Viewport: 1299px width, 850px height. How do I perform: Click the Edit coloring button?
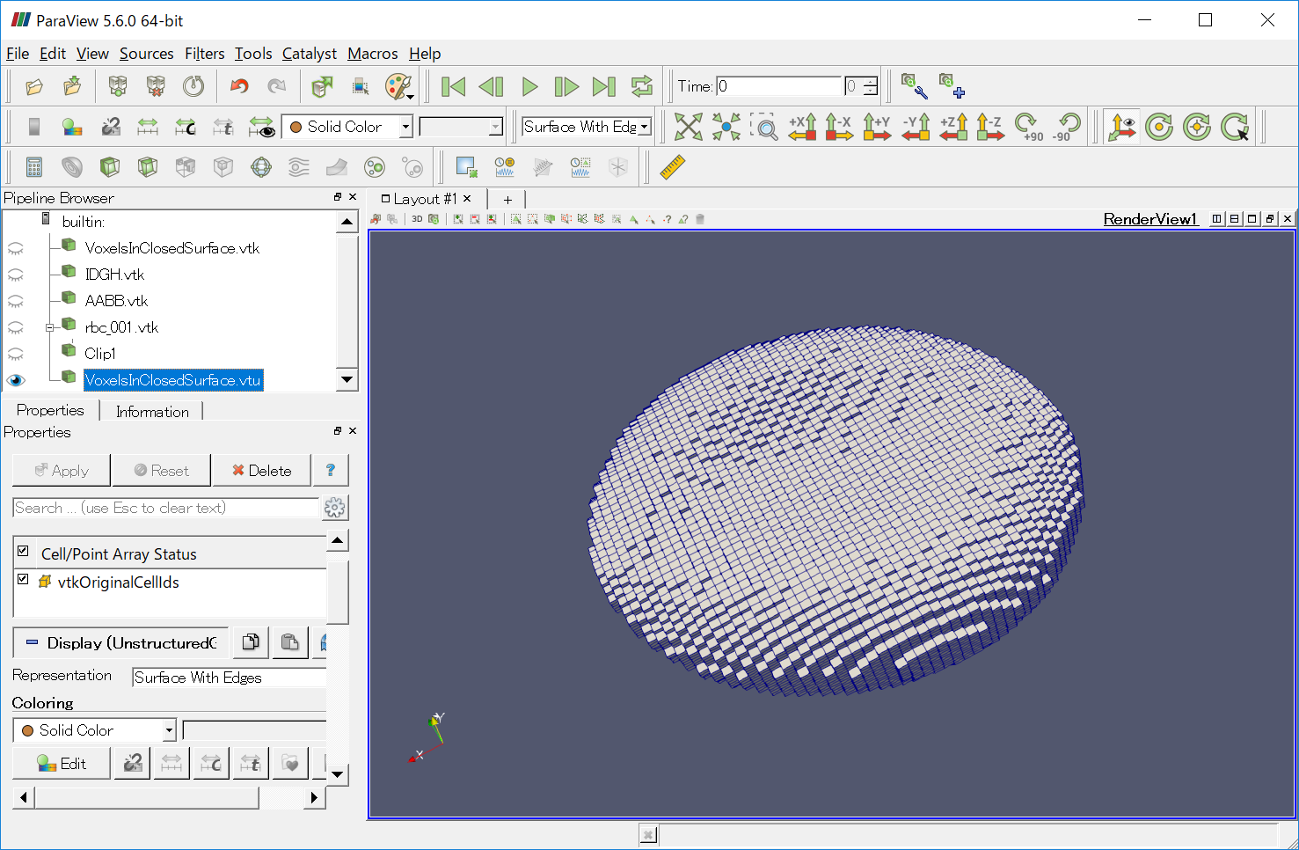coord(62,764)
